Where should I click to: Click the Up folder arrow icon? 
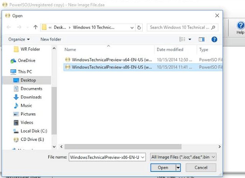(35, 28)
